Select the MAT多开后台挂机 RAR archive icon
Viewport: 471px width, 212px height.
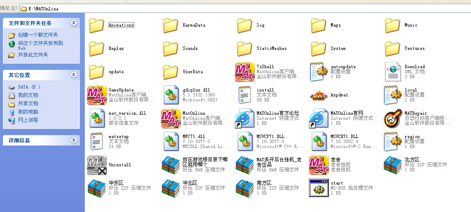tap(244, 165)
